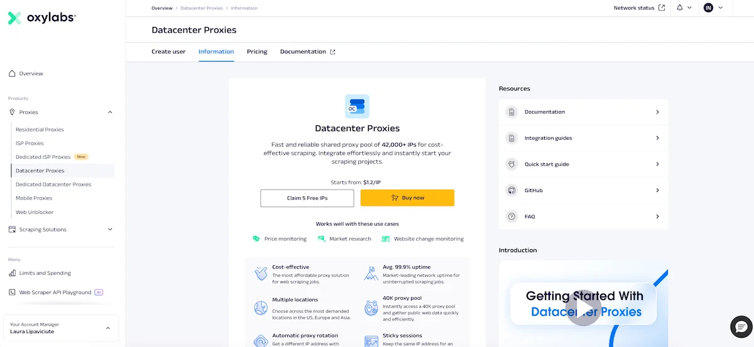Click the Market research icon

point(321,238)
